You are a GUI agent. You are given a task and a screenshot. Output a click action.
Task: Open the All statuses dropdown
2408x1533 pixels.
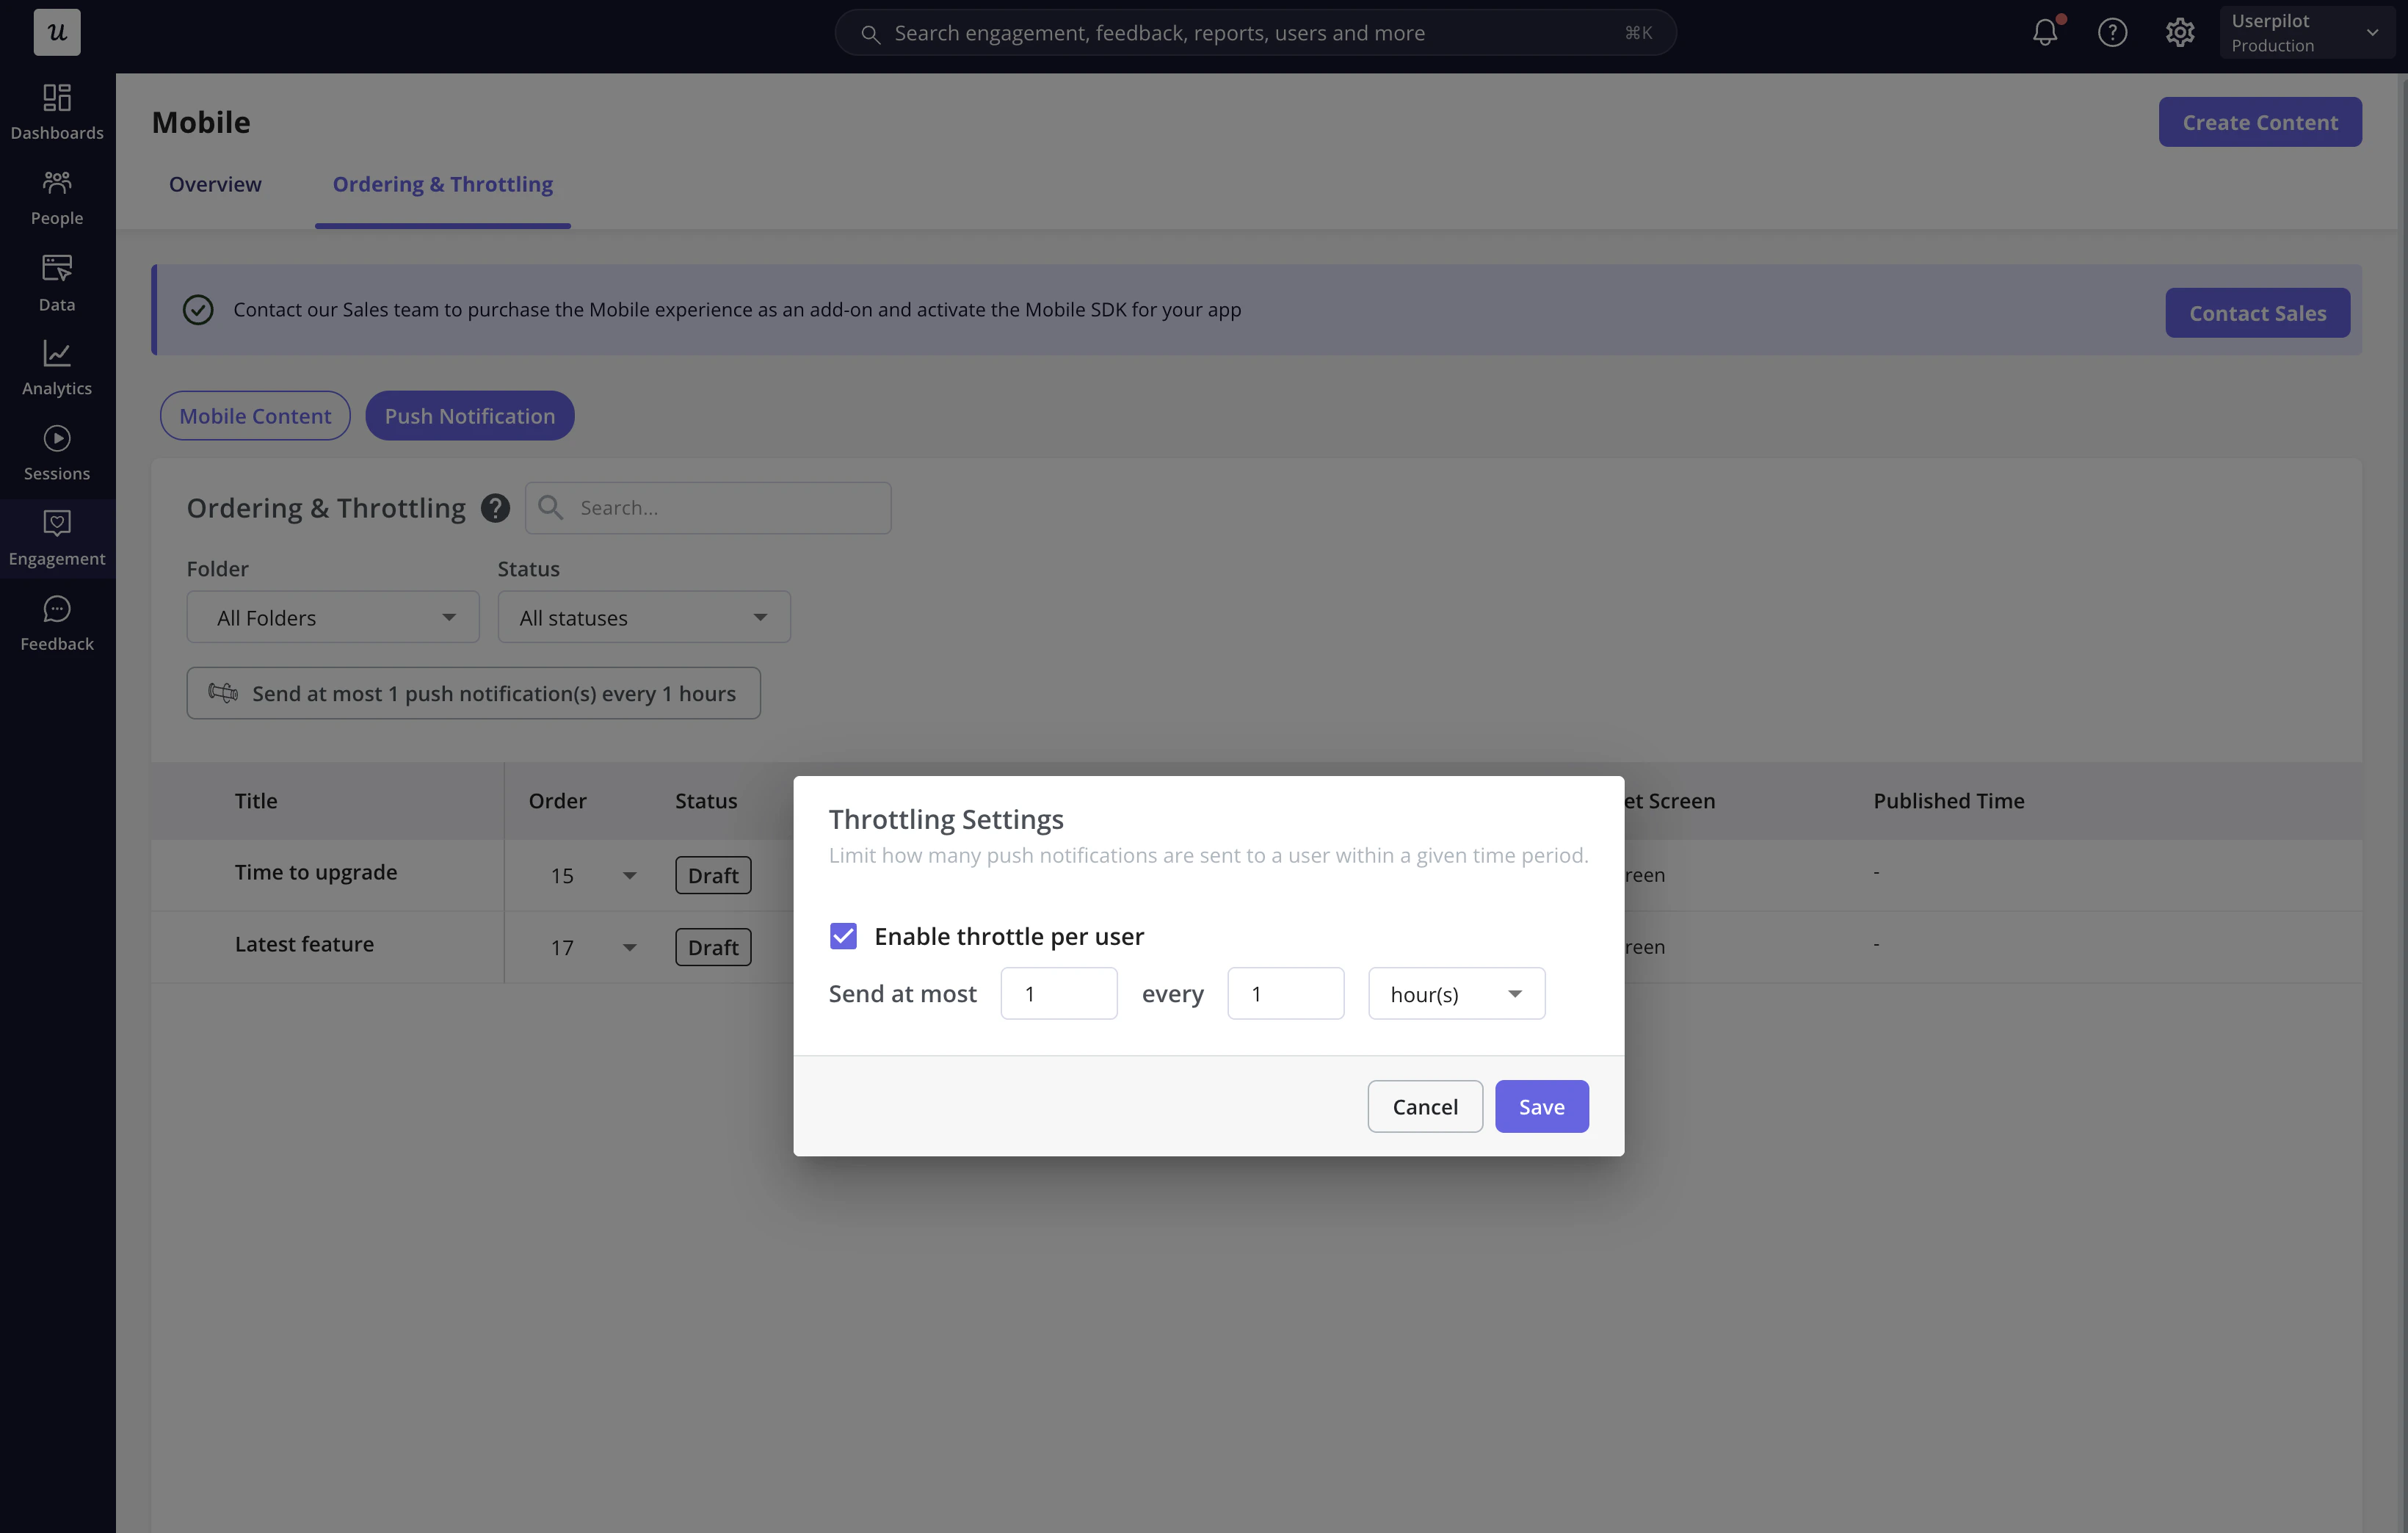point(644,617)
